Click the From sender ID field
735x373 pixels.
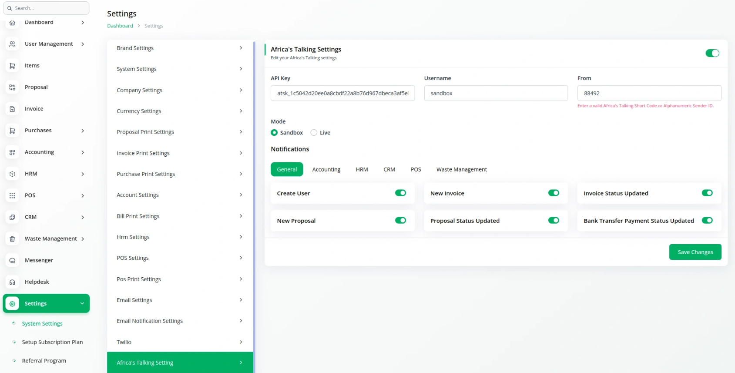point(649,93)
